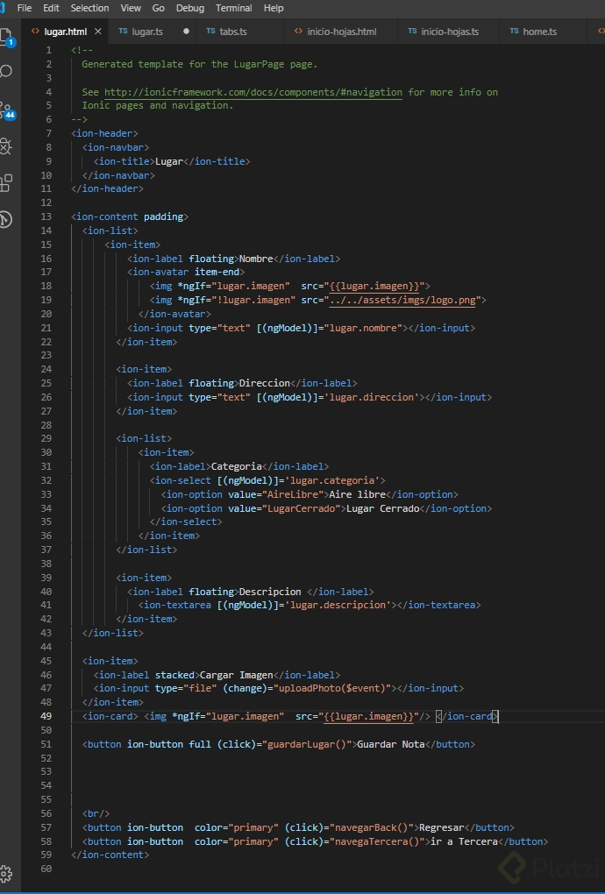Click the '<ion-avatar item-end>' tag on line 17
605x894 pixels.
coord(186,272)
